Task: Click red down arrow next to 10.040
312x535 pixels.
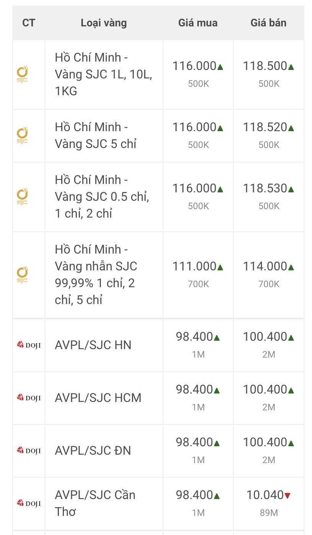Action: click(288, 496)
